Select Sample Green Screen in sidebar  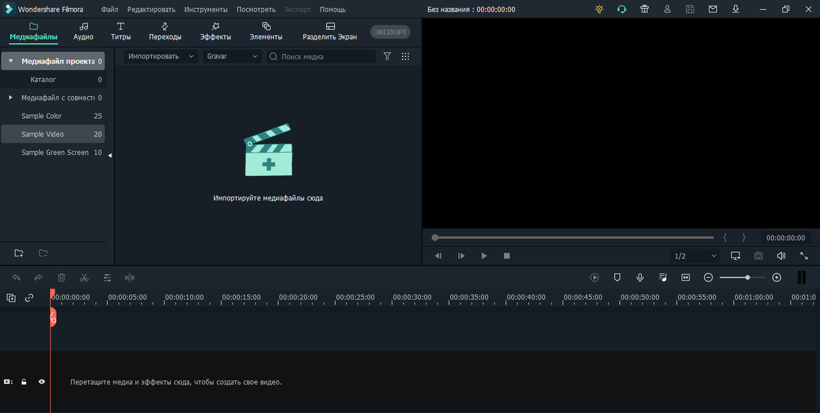53,153
